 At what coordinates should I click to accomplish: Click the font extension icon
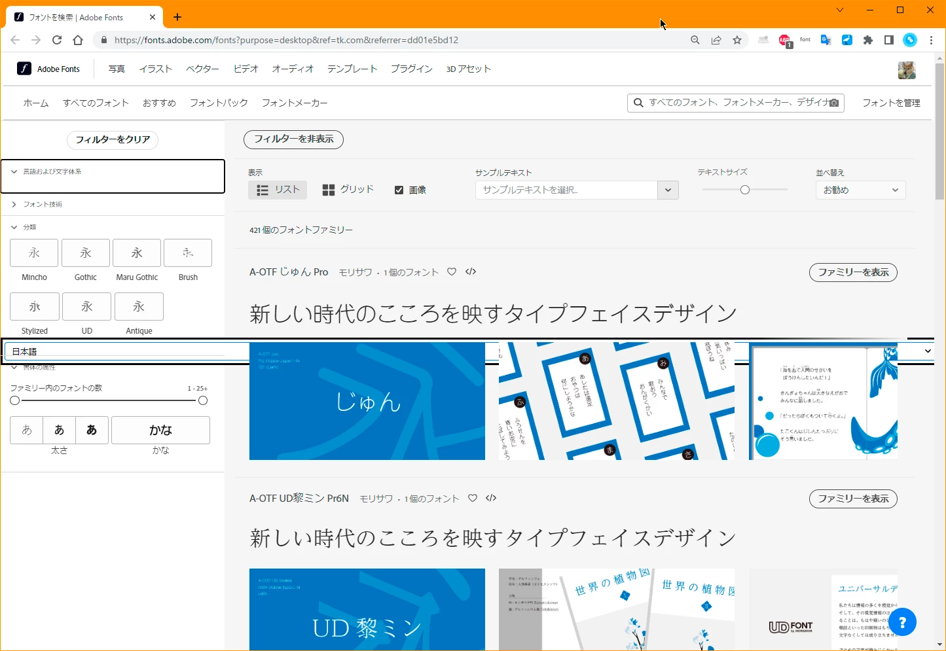(x=805, y=40)
